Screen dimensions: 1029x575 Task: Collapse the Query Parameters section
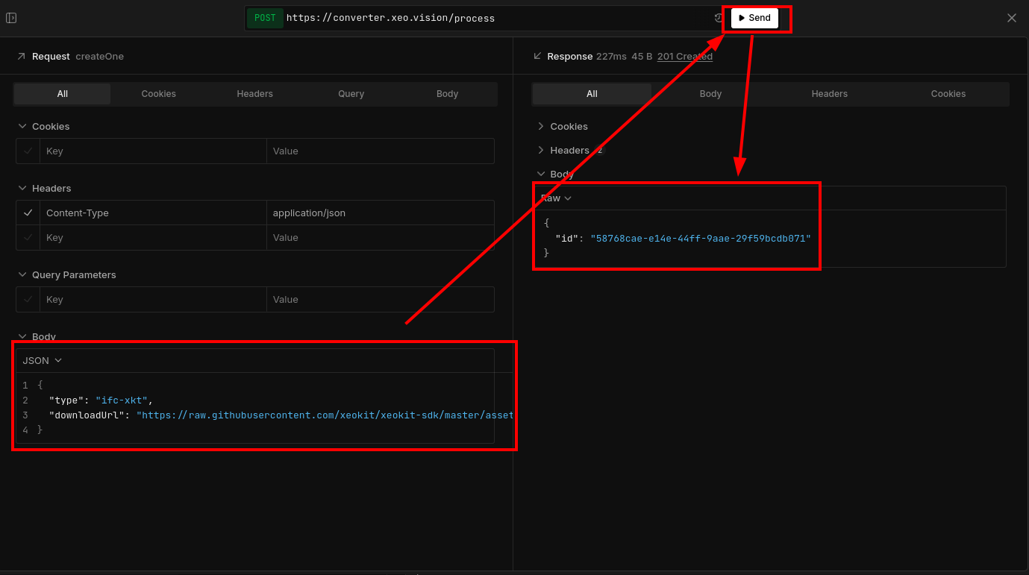[x=22, y=275]
